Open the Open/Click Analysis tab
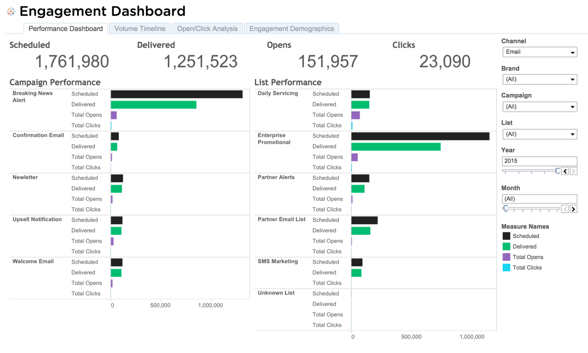The width and height of the screenshot is (588, 353). (x=207, y=28)
